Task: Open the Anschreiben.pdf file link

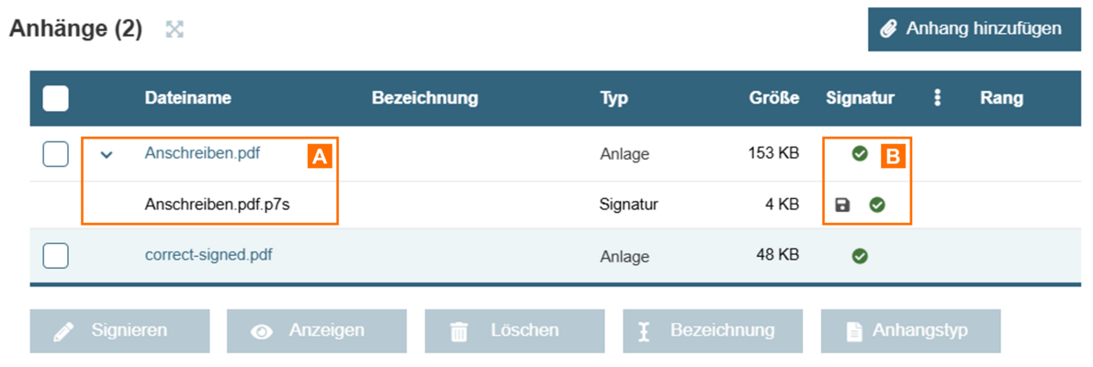Action: click(x=202, y=154)
